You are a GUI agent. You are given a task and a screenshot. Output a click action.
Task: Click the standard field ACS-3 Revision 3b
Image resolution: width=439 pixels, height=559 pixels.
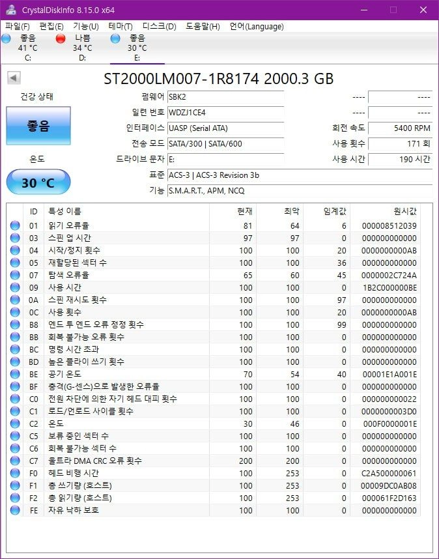pos(300,175)
